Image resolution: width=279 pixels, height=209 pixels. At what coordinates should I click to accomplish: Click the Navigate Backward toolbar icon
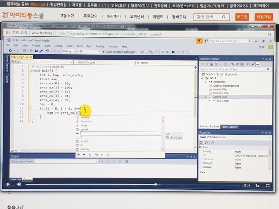pos(10,51)
